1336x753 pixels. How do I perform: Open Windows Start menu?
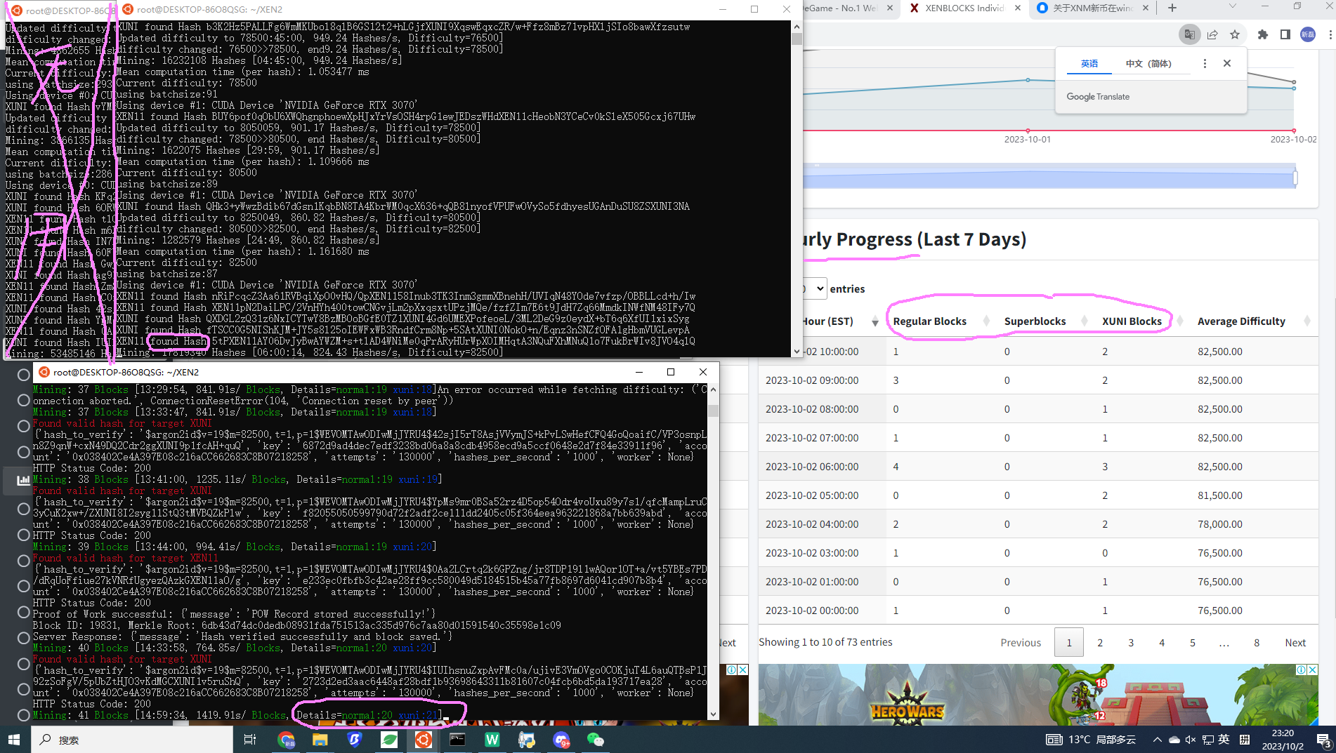(14, 740)
